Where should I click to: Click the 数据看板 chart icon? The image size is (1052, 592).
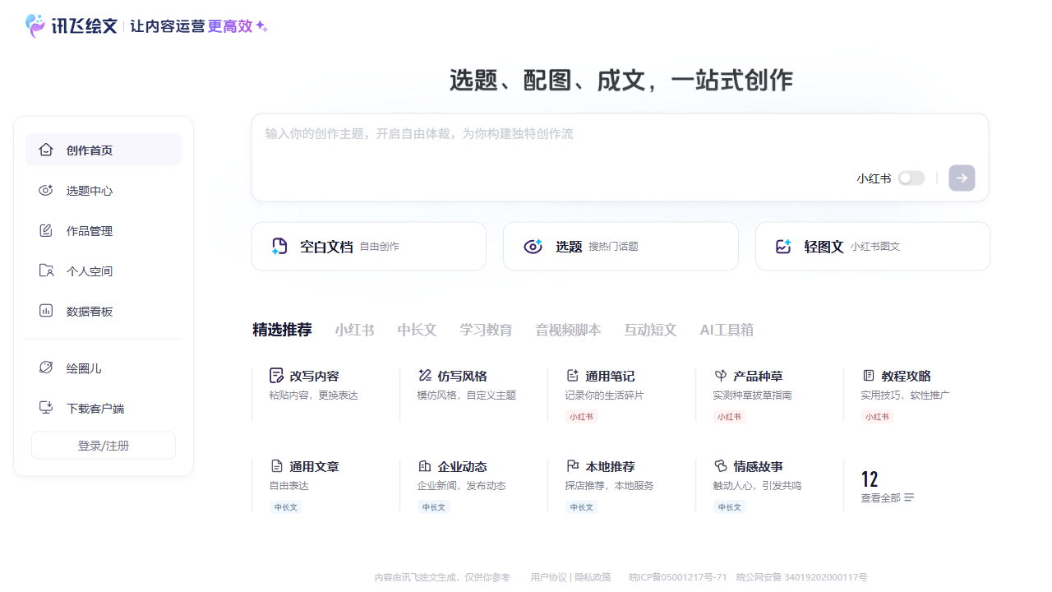46,312
